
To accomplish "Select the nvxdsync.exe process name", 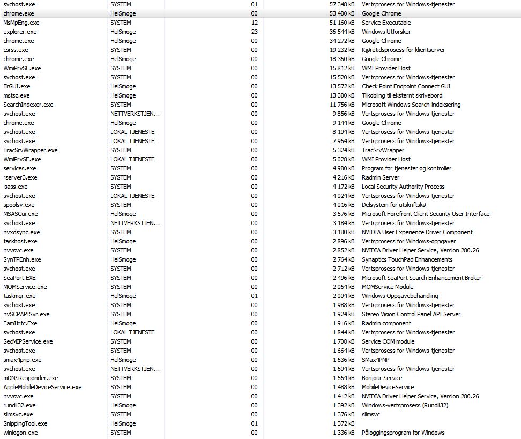I will 21,232.
